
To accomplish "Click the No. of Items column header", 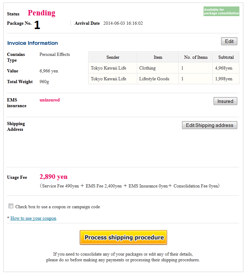I will click(196, 57).
